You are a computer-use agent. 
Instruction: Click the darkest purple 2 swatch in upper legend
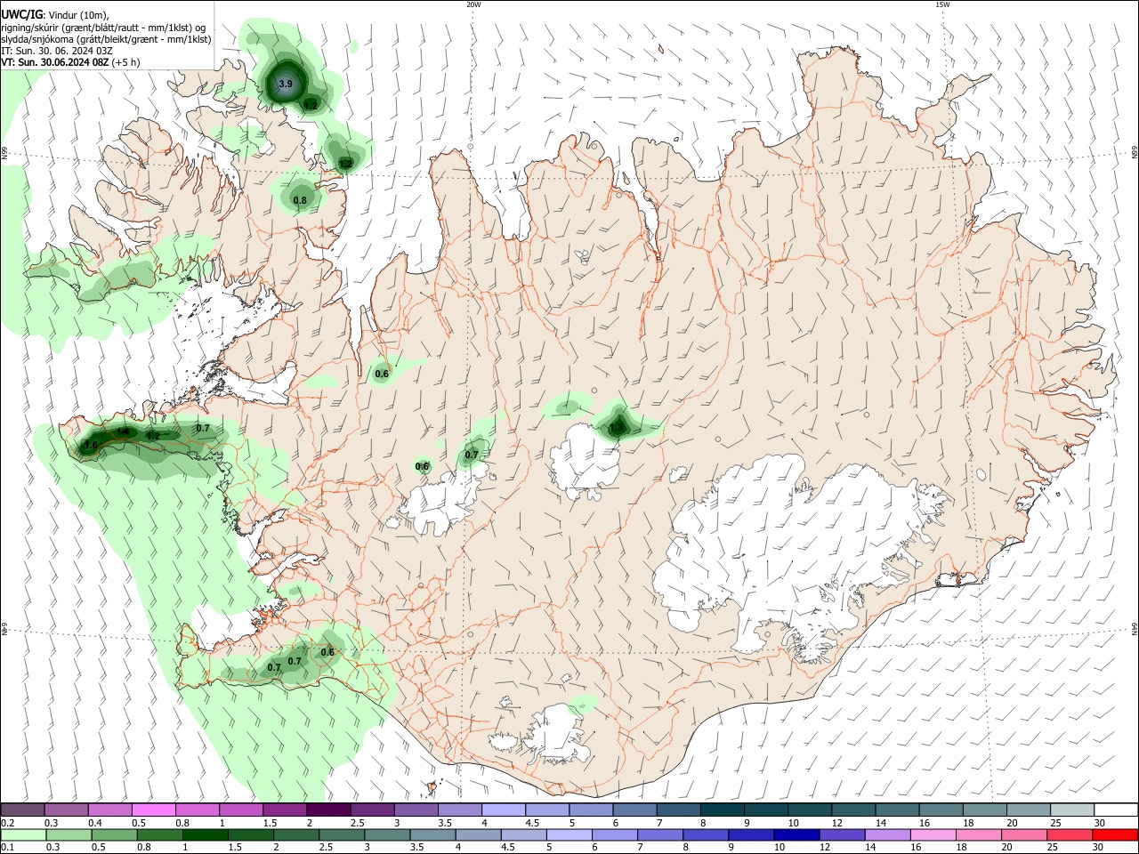[327, 810]
